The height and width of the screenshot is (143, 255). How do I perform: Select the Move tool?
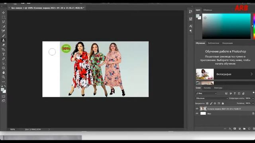[x=4, y=12]
